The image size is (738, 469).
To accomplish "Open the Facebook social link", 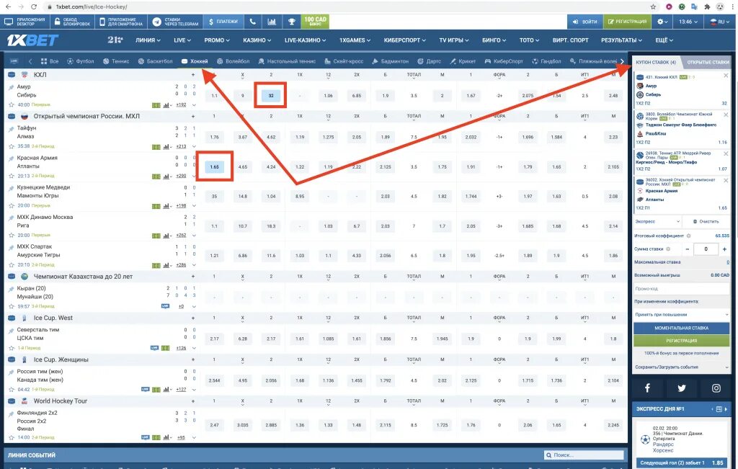I will click(x=647, y=388).
